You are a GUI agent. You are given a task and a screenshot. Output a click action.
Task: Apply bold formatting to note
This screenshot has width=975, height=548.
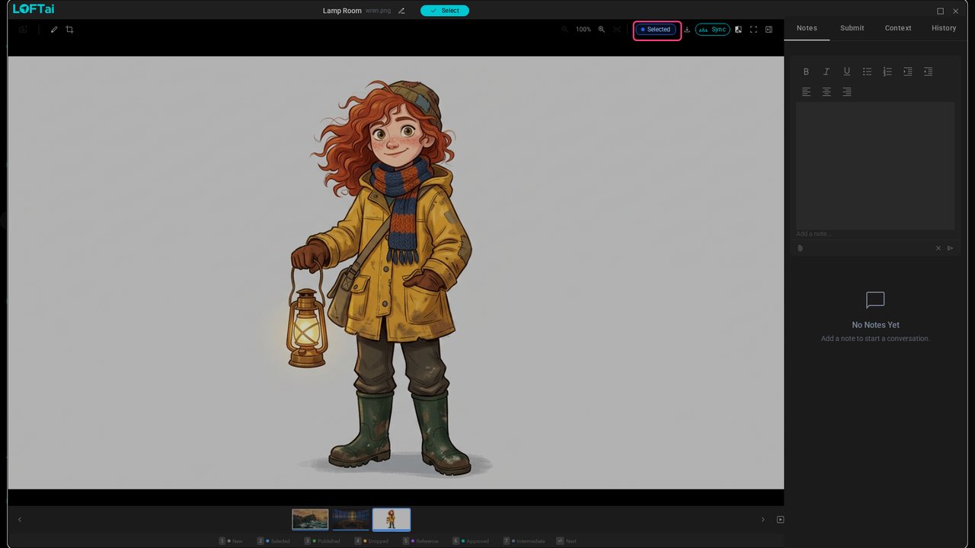(x=806, y=72)
